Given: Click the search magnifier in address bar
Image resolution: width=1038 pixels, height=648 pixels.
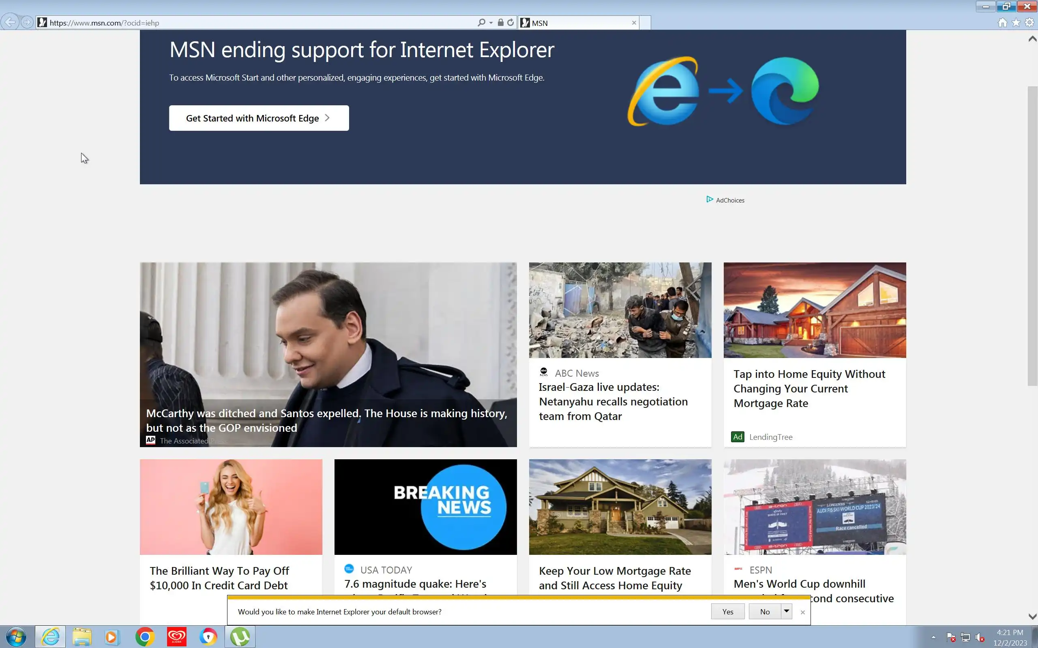Looking at the screenshot, I should [482, 23].
